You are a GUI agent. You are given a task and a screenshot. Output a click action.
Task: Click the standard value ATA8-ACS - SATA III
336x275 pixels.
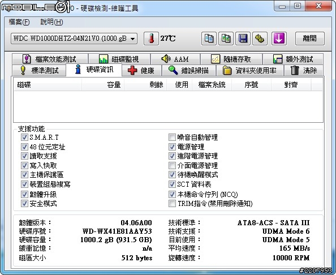tap(273, 223)
